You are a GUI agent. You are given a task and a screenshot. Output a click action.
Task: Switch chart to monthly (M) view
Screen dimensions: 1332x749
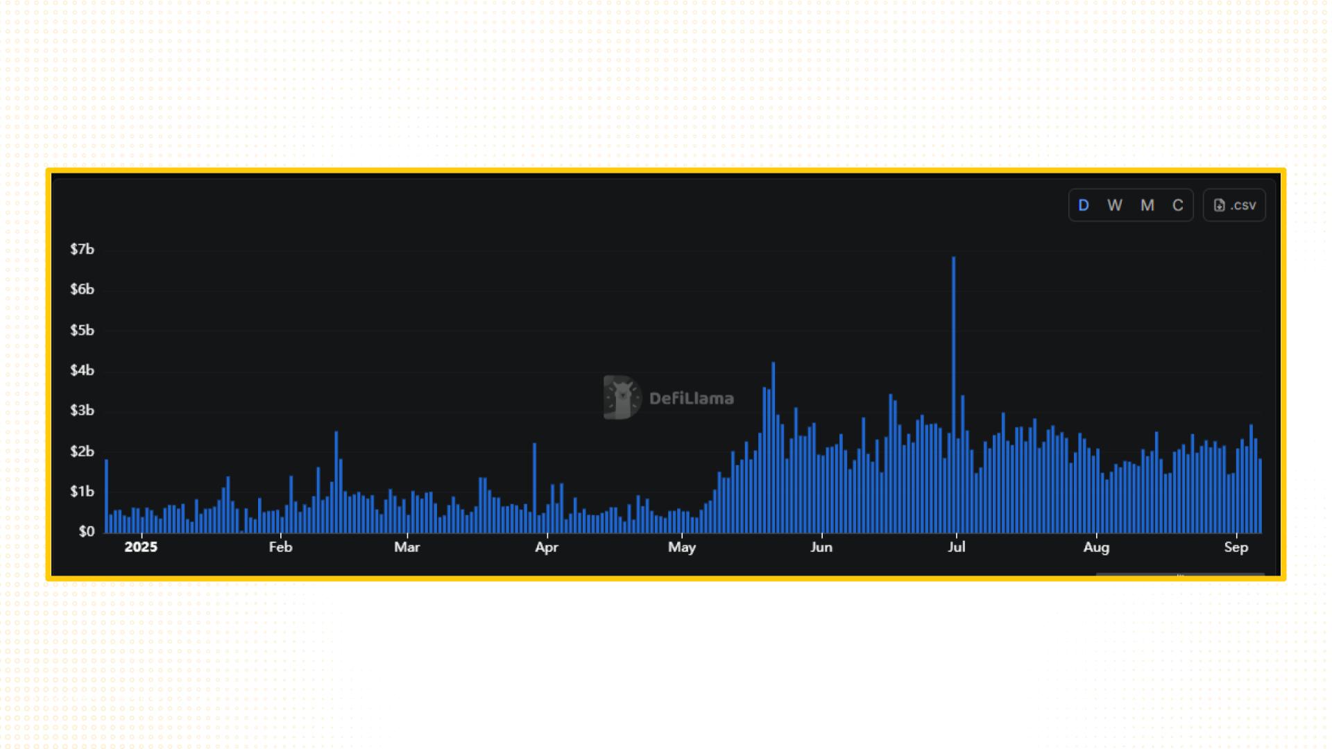click(x=1147, y=205)
